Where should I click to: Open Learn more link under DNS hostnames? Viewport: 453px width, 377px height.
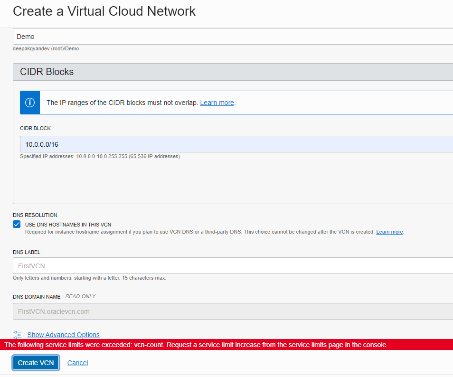(x=389, y=232)
